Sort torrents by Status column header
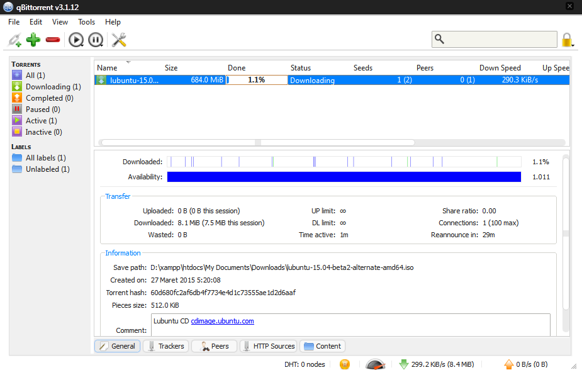Image resolution: width=582 pixels, height=370 pixels. click(301, 68)
